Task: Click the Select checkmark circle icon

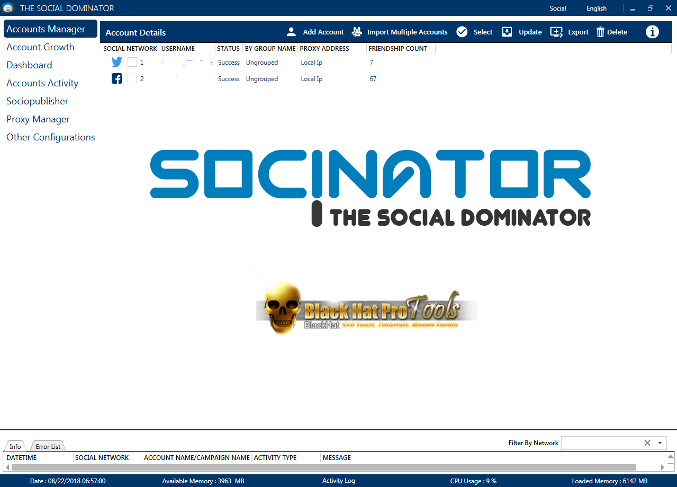Action: click(462, 32)
